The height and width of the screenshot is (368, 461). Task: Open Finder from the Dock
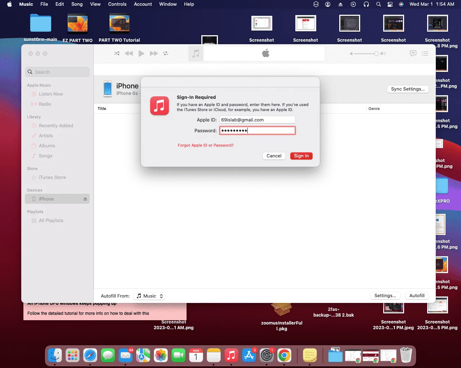55,356
